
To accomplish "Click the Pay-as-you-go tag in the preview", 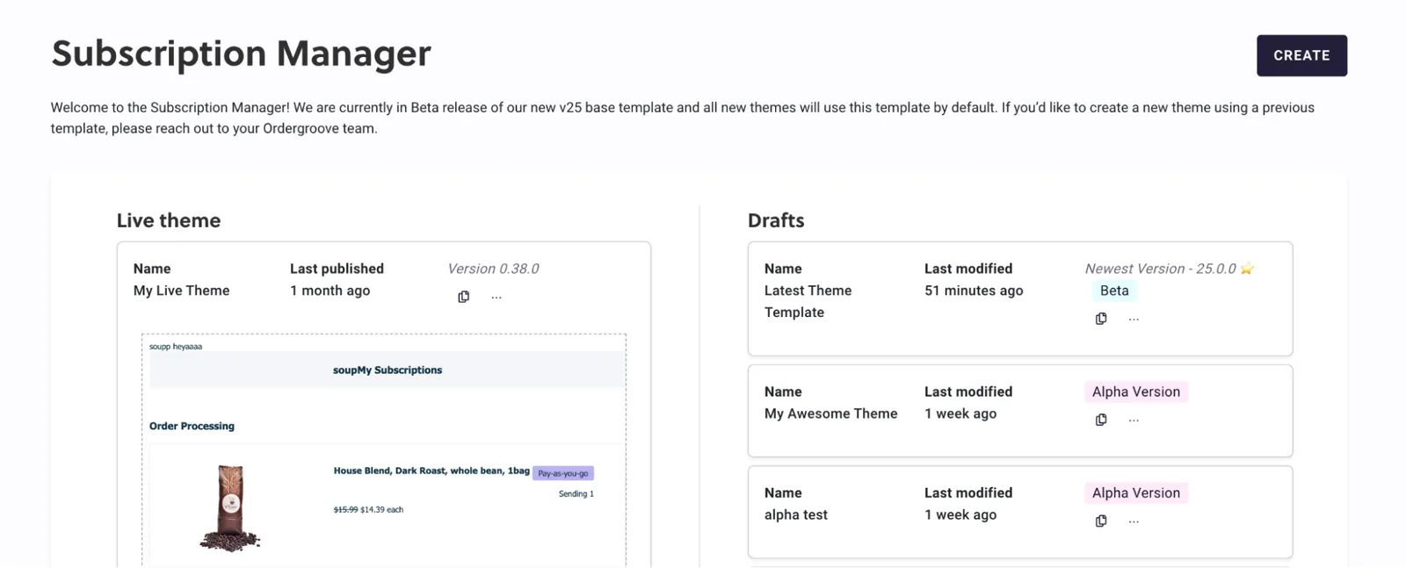I will pyautogui.click(x=563, y=473).
